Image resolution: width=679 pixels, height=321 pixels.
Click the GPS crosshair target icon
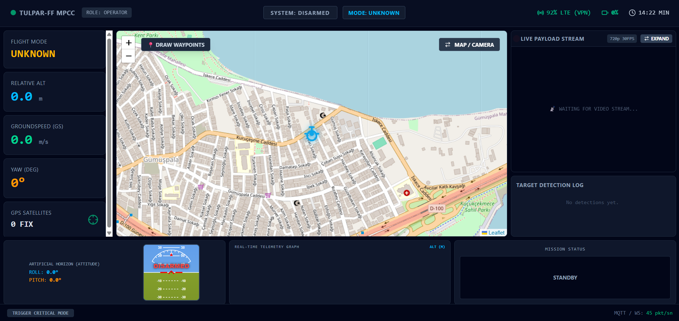point(93,220)
